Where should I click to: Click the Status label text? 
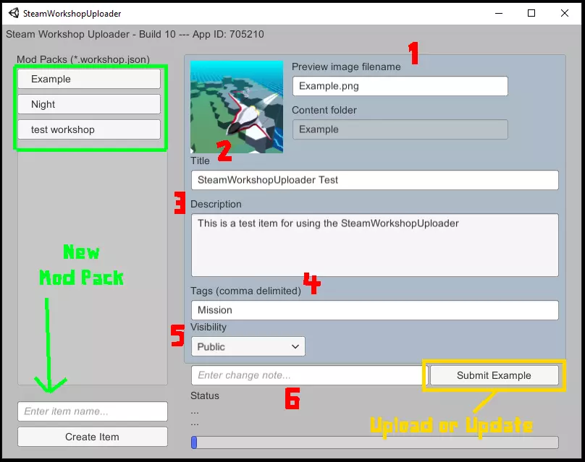[x=205, y=395]
